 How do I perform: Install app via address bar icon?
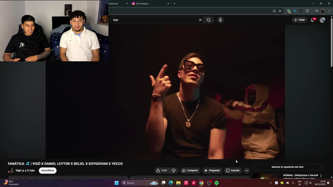pos(274,11)
